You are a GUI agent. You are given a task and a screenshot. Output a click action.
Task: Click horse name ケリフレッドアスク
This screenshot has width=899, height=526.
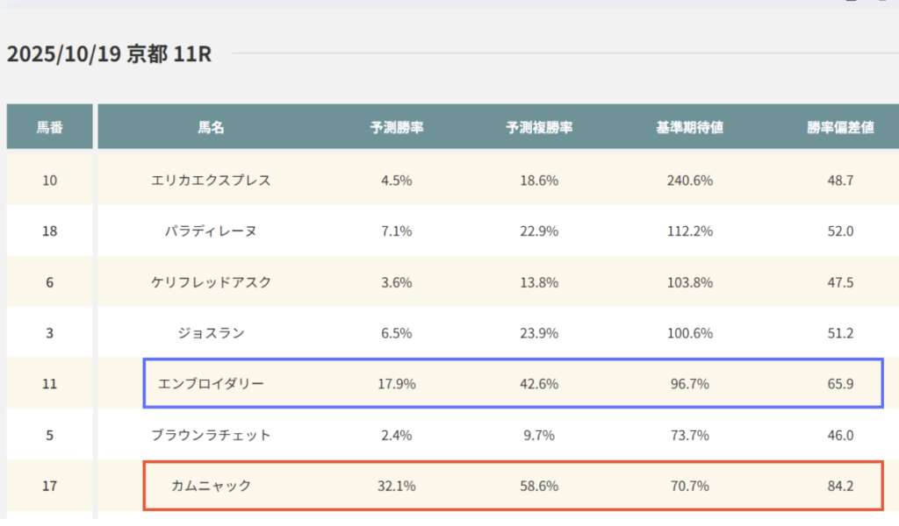pos(211,282)
